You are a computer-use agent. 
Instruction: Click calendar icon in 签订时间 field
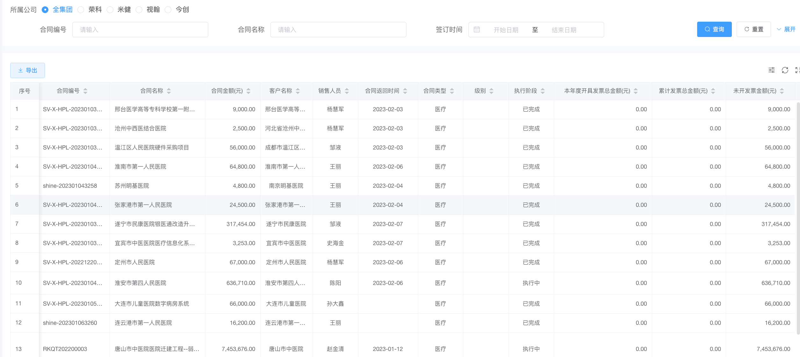[477, 30]
